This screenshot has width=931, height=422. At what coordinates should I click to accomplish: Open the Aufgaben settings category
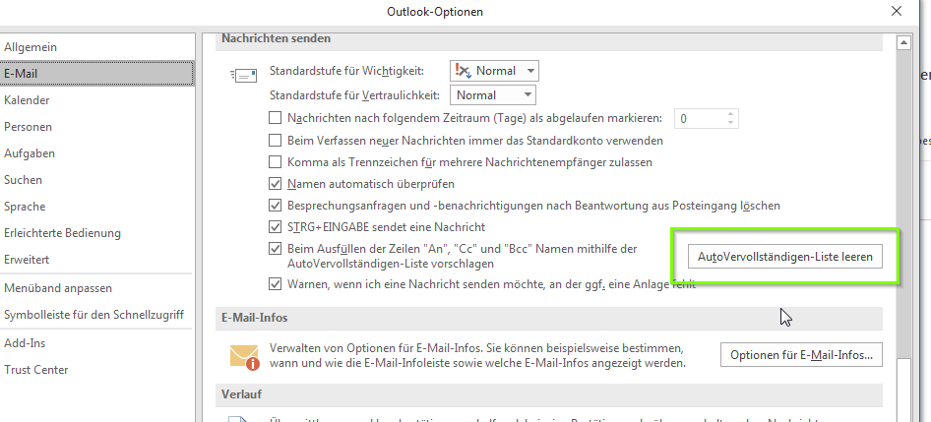[x=96, y=153]
